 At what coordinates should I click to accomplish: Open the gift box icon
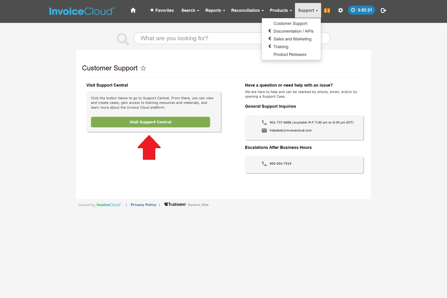pos(327,10)
